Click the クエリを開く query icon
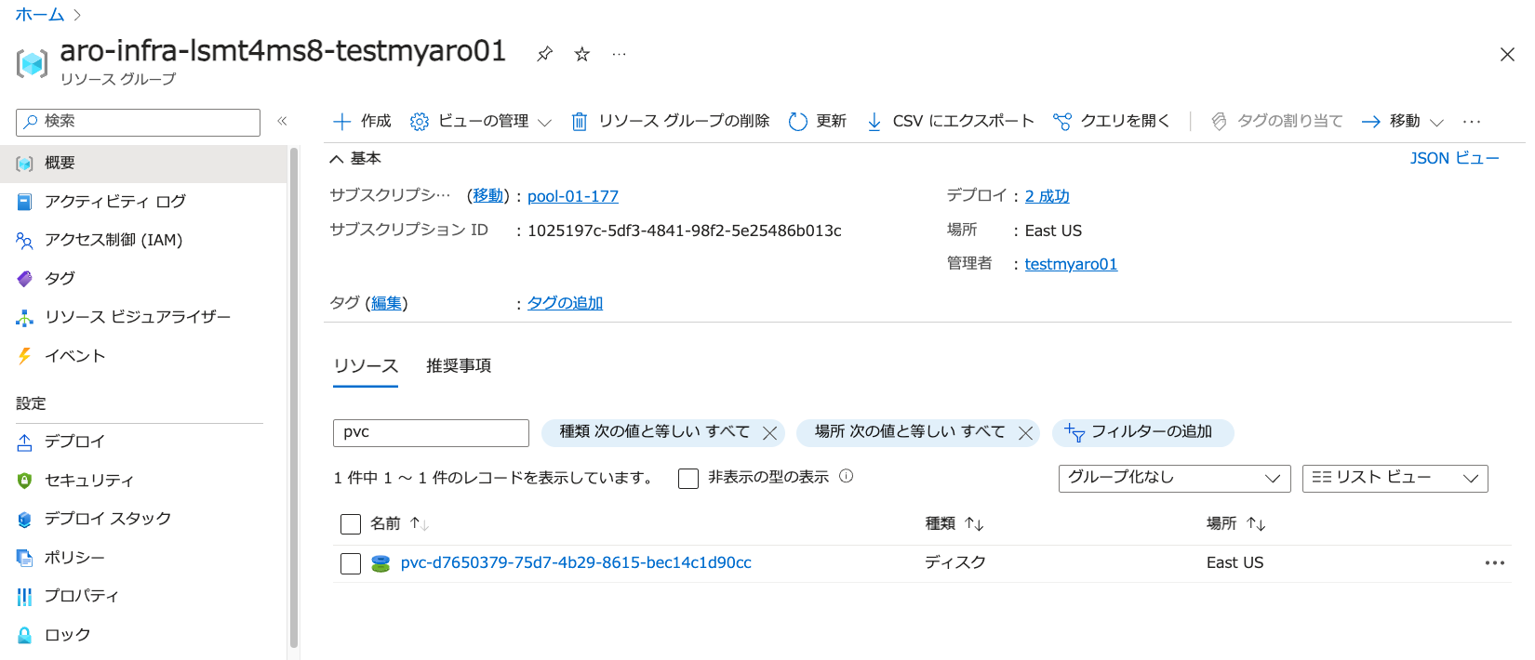The width and height of the screenshot is (1535, 660). click(x=1061, y=122)
